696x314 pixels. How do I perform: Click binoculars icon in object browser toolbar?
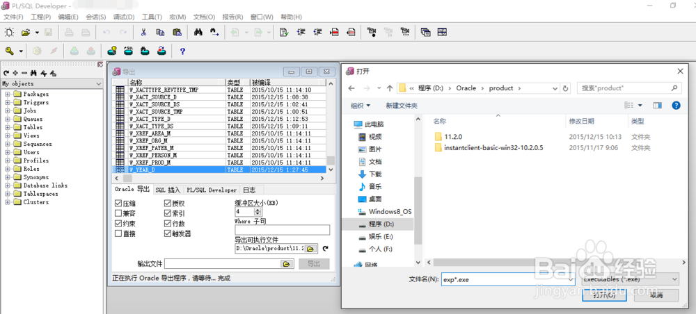pos(33,74)
